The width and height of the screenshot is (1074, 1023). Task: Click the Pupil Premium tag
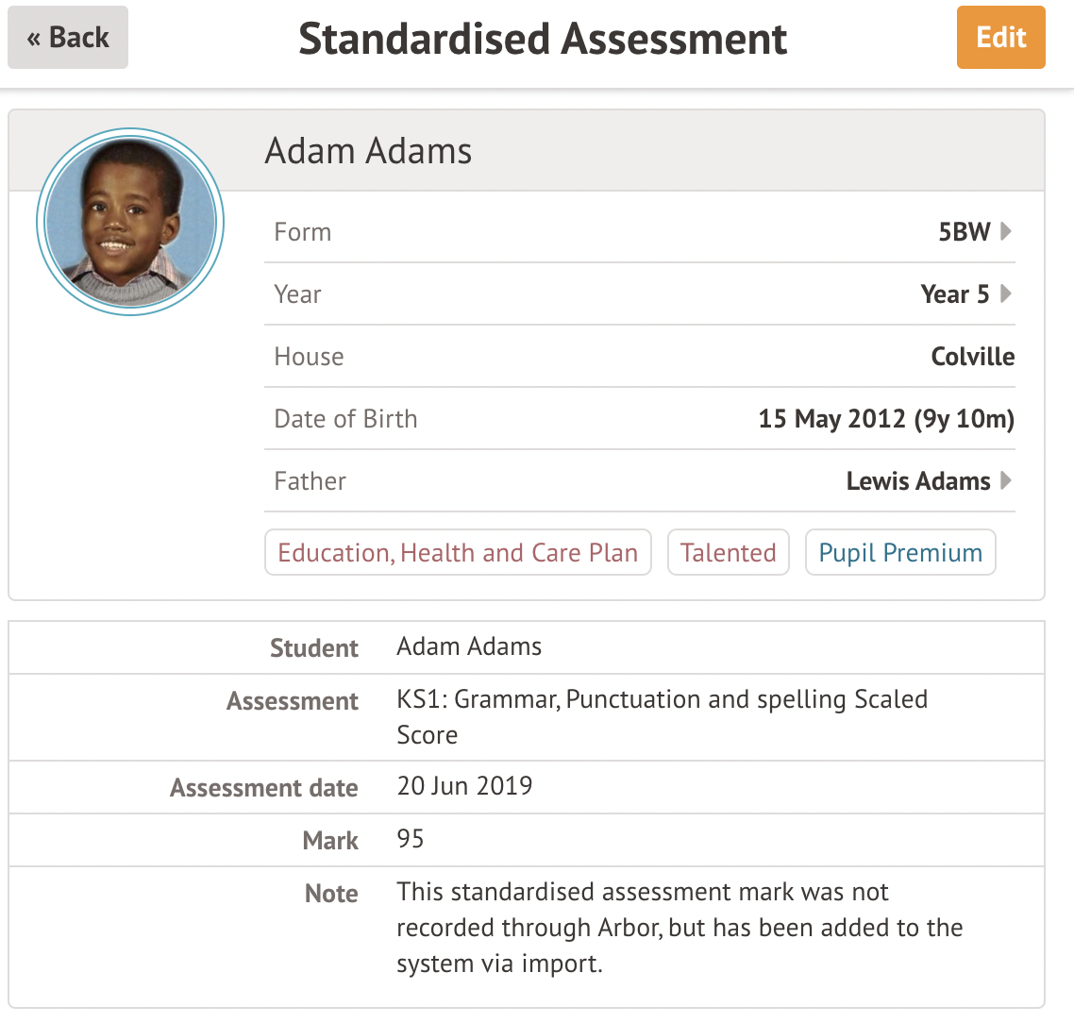pos(900,553)
